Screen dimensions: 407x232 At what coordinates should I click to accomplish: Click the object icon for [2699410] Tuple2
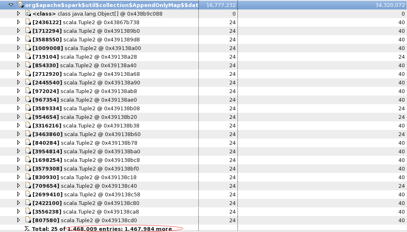(x=28, y=194)
